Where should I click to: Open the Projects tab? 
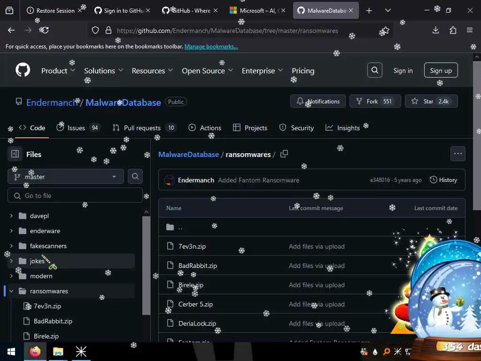tap(250, 128)
